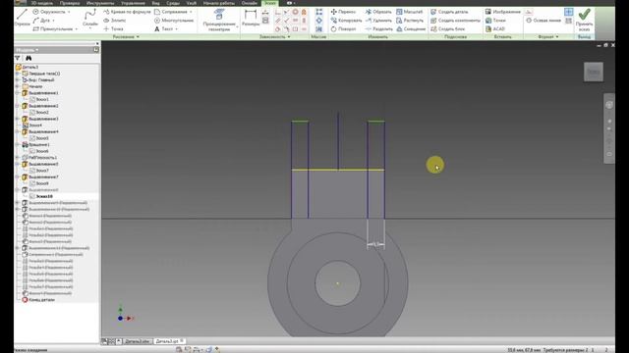Switch to the active Эскиз ribbon tab
629x353 pixels.
point(270,3)
